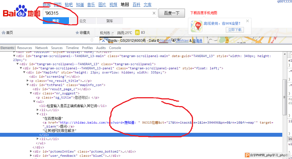Select the result_page_c div element row

(x=62, y=89)
